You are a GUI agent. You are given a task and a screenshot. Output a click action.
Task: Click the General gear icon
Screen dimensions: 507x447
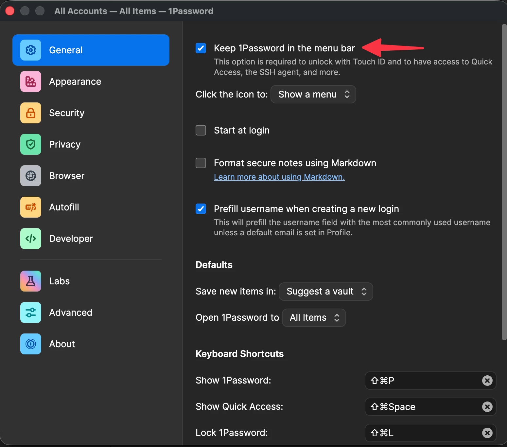click(31, 50)
